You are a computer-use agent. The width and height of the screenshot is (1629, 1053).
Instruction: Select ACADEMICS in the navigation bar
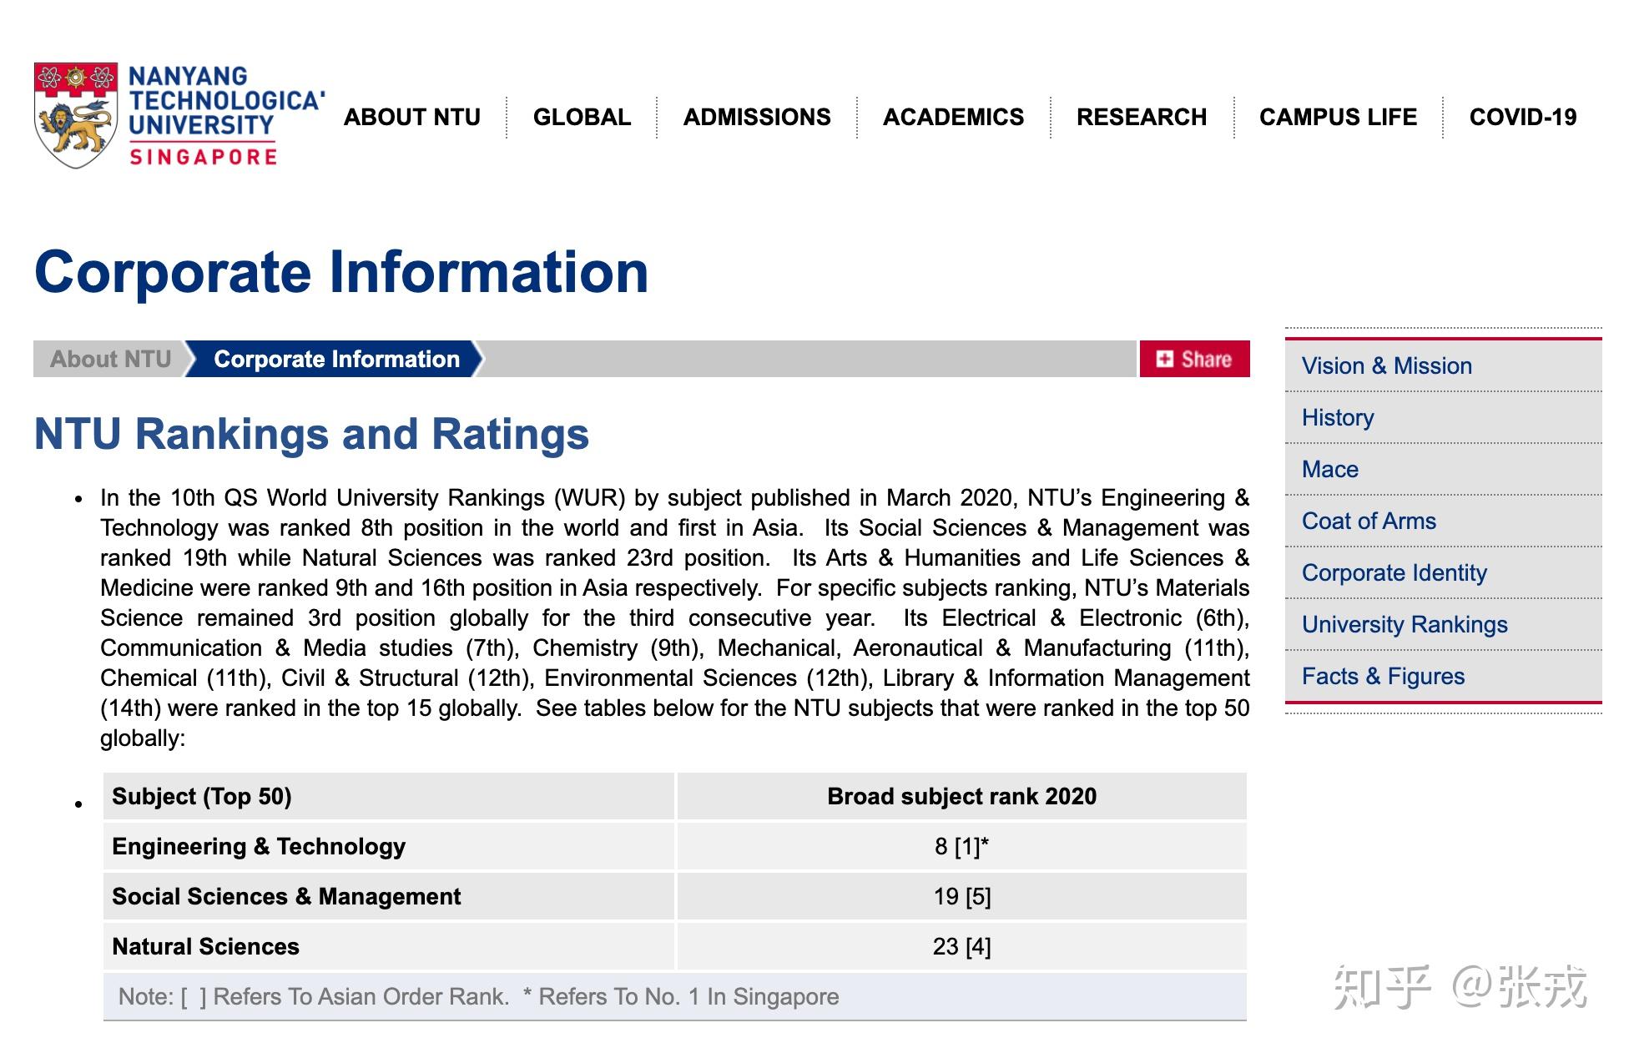click(x=954, y=117)
